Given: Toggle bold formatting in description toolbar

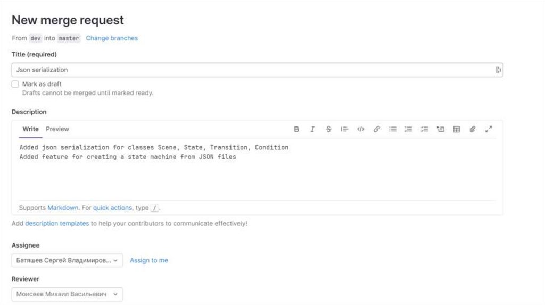Looking at the screenshot, I should (x=296, y=129).
